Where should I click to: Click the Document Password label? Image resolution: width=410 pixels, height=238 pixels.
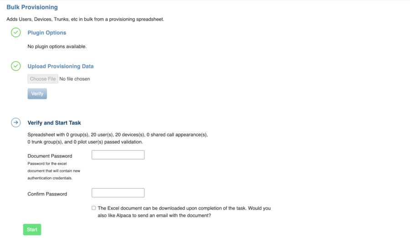click(50, 156)
